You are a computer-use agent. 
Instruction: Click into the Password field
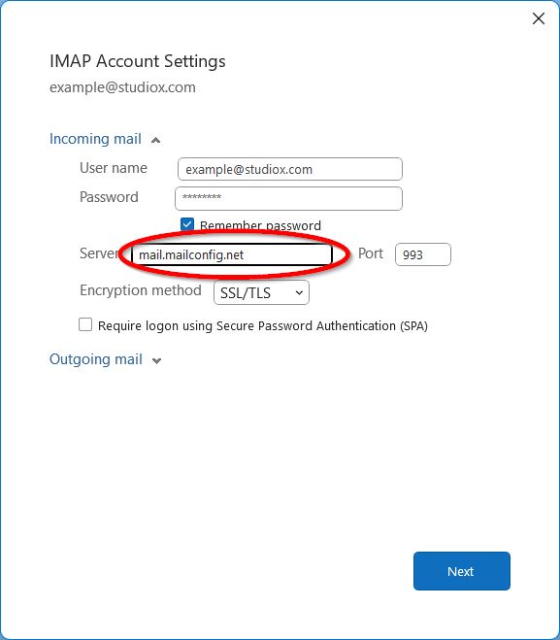(x=289, y=198)
